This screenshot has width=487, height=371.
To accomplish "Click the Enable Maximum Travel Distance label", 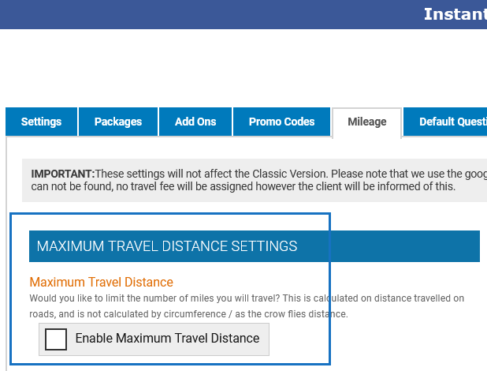I will click(167, 339).
